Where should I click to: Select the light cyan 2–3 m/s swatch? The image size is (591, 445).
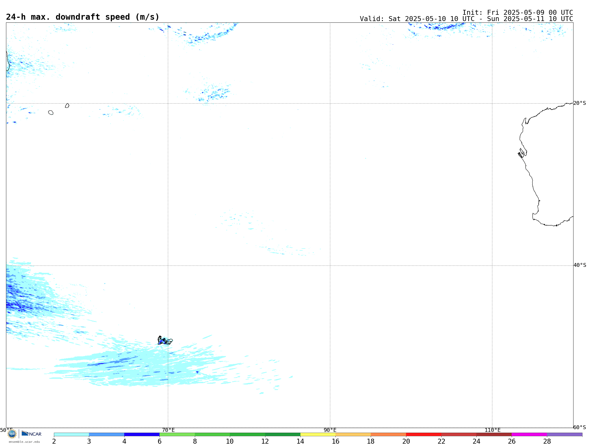[x=71, y=435]
